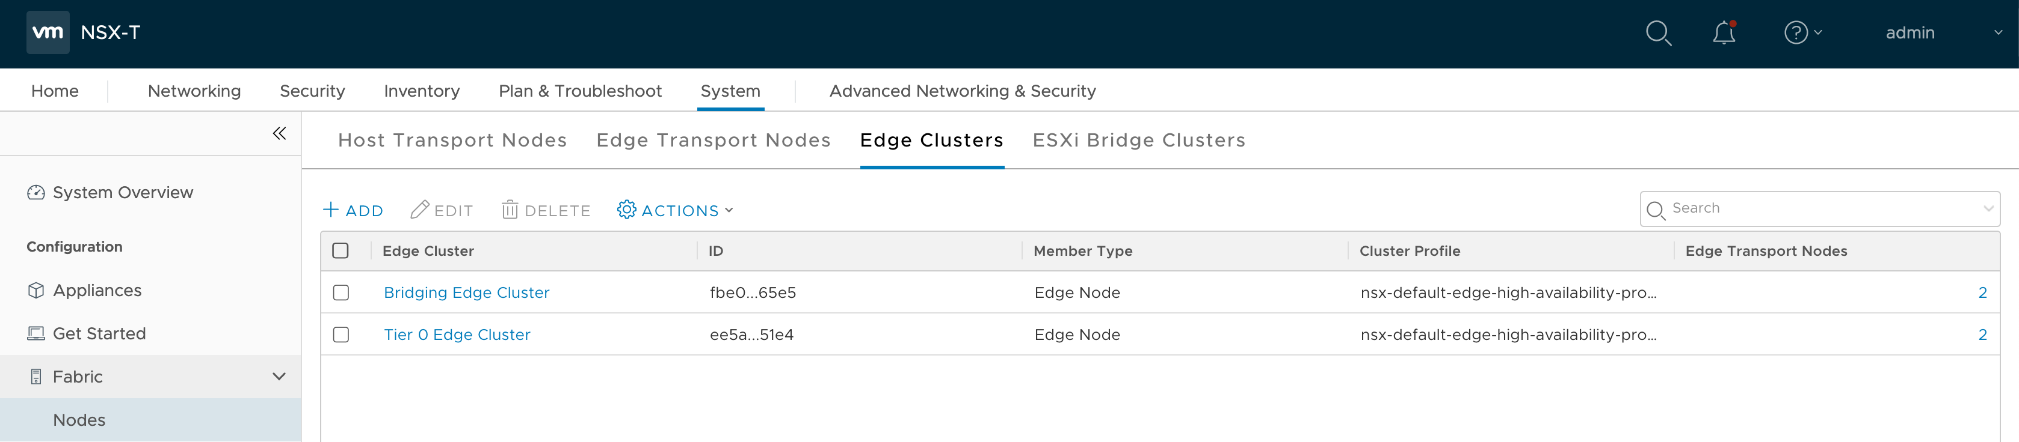Click the Delete trash button

tap(546, 210)
